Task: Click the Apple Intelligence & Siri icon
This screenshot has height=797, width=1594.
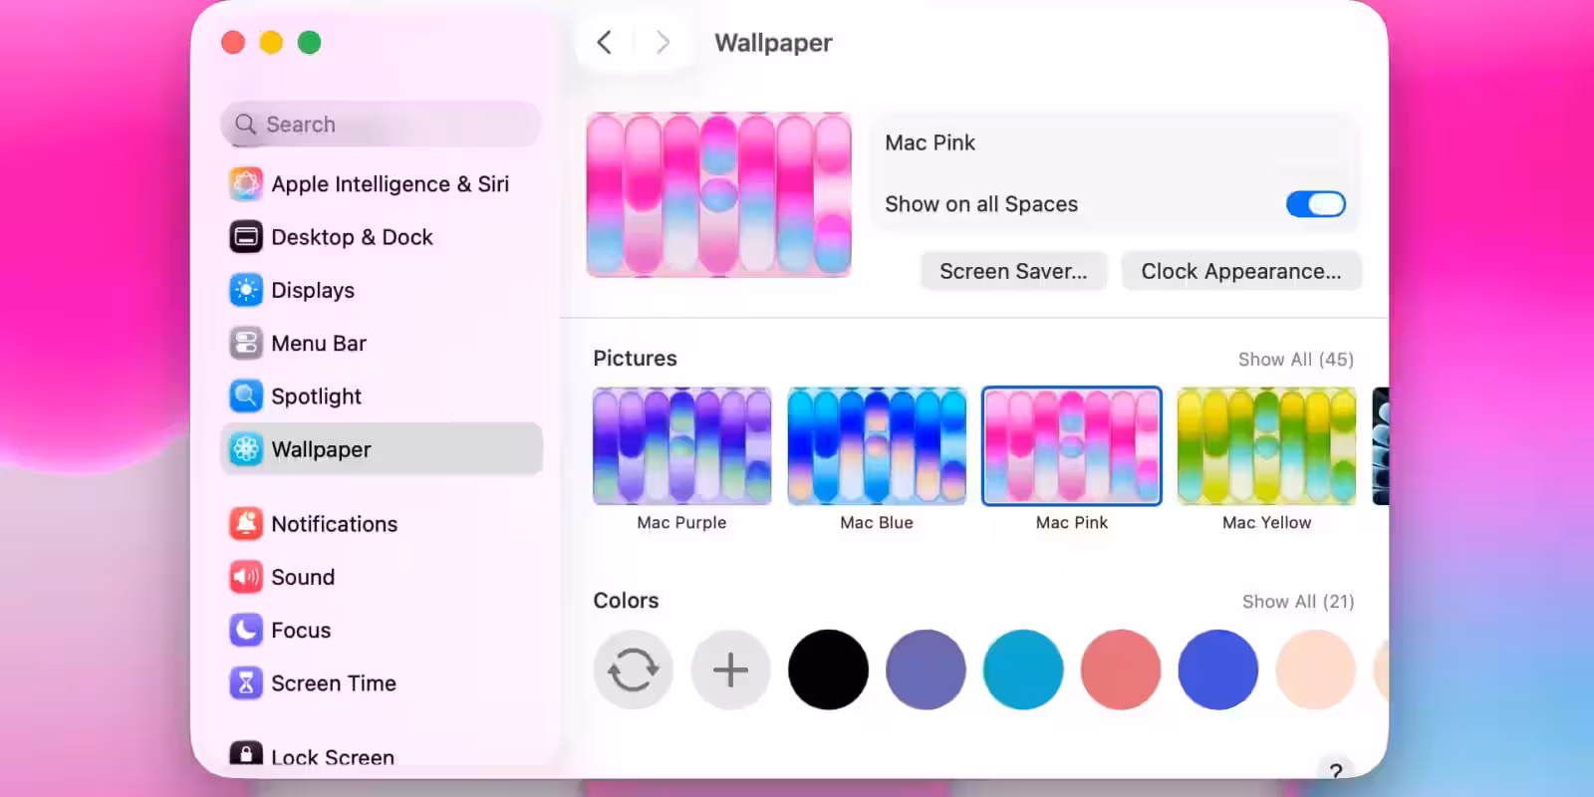Action: [x=246, y=184]
